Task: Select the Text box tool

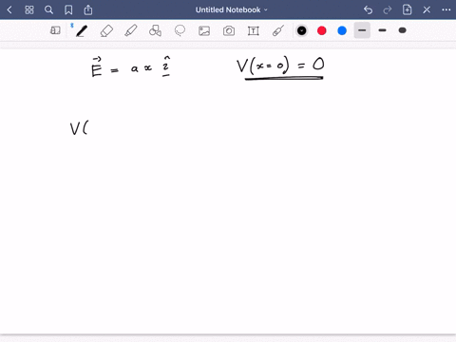Action: point(254,30)
